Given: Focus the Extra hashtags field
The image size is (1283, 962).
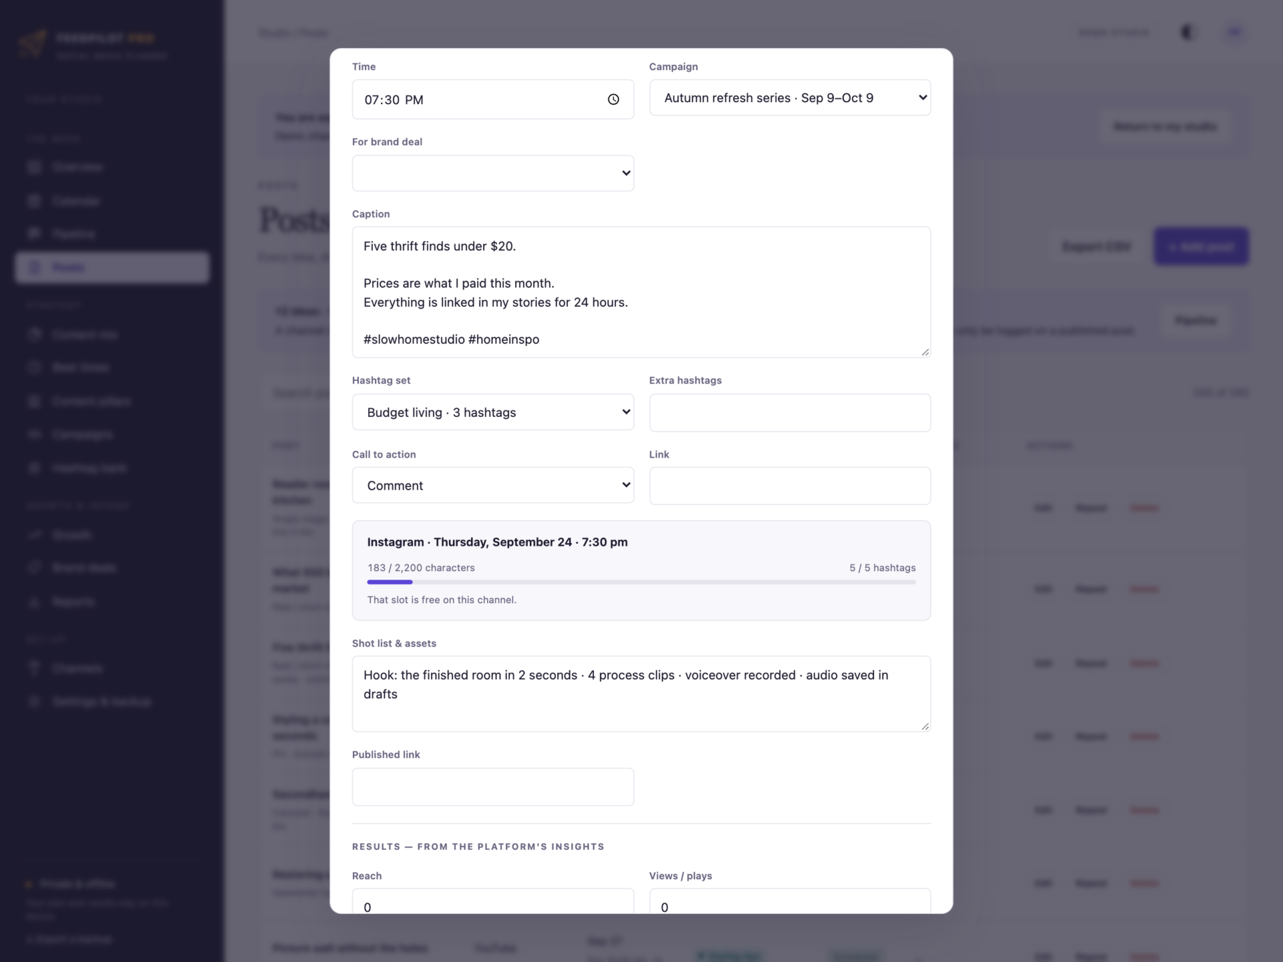Looking at the screenshot, I should coord(790,412).
